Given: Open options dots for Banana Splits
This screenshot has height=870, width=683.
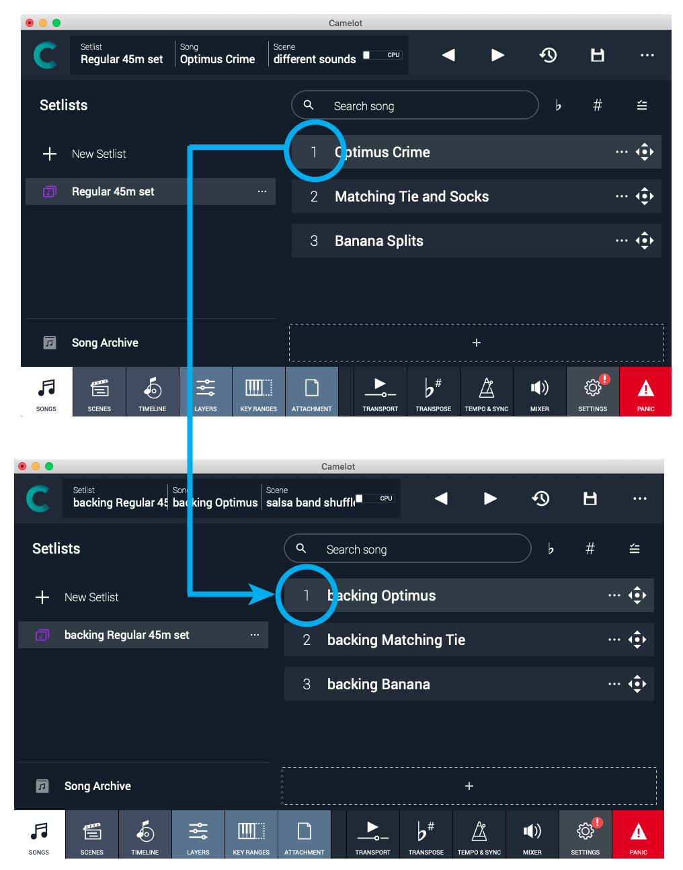Looking at the screenshot, I should 622,241.
